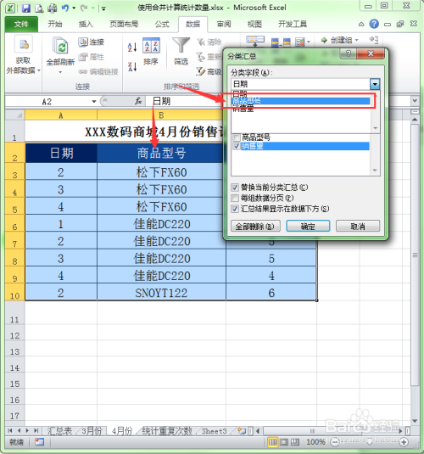
Task: Select the column A header
Action: coord(61,115)
